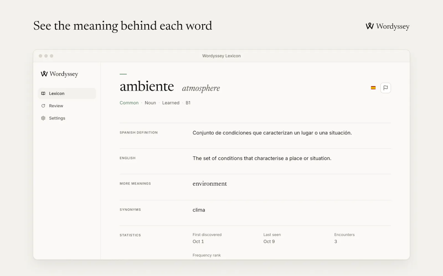Image resolution: width=443 pixels, height=276 pixels.
Task: Click the 'SPANISH DEFINITION' label
Action: (x=139, y=132)
